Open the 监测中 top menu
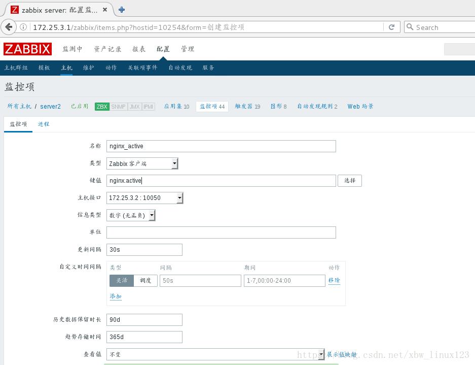The image size is (475, 365). click(72, 49)
